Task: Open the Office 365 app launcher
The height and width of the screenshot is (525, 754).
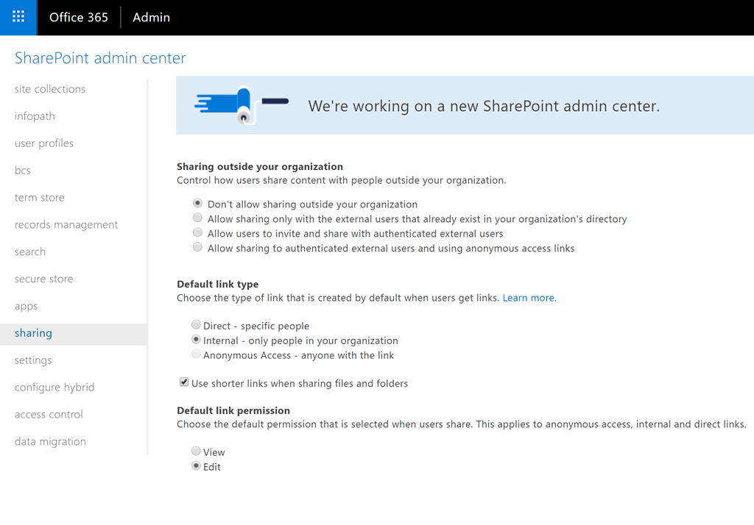Action: tap(18, 17)
